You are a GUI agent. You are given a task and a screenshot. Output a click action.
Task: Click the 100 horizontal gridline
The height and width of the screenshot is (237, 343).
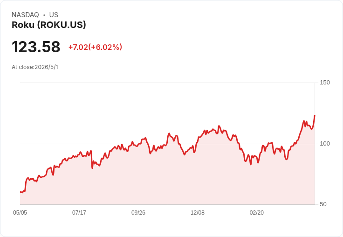(167, 144)
